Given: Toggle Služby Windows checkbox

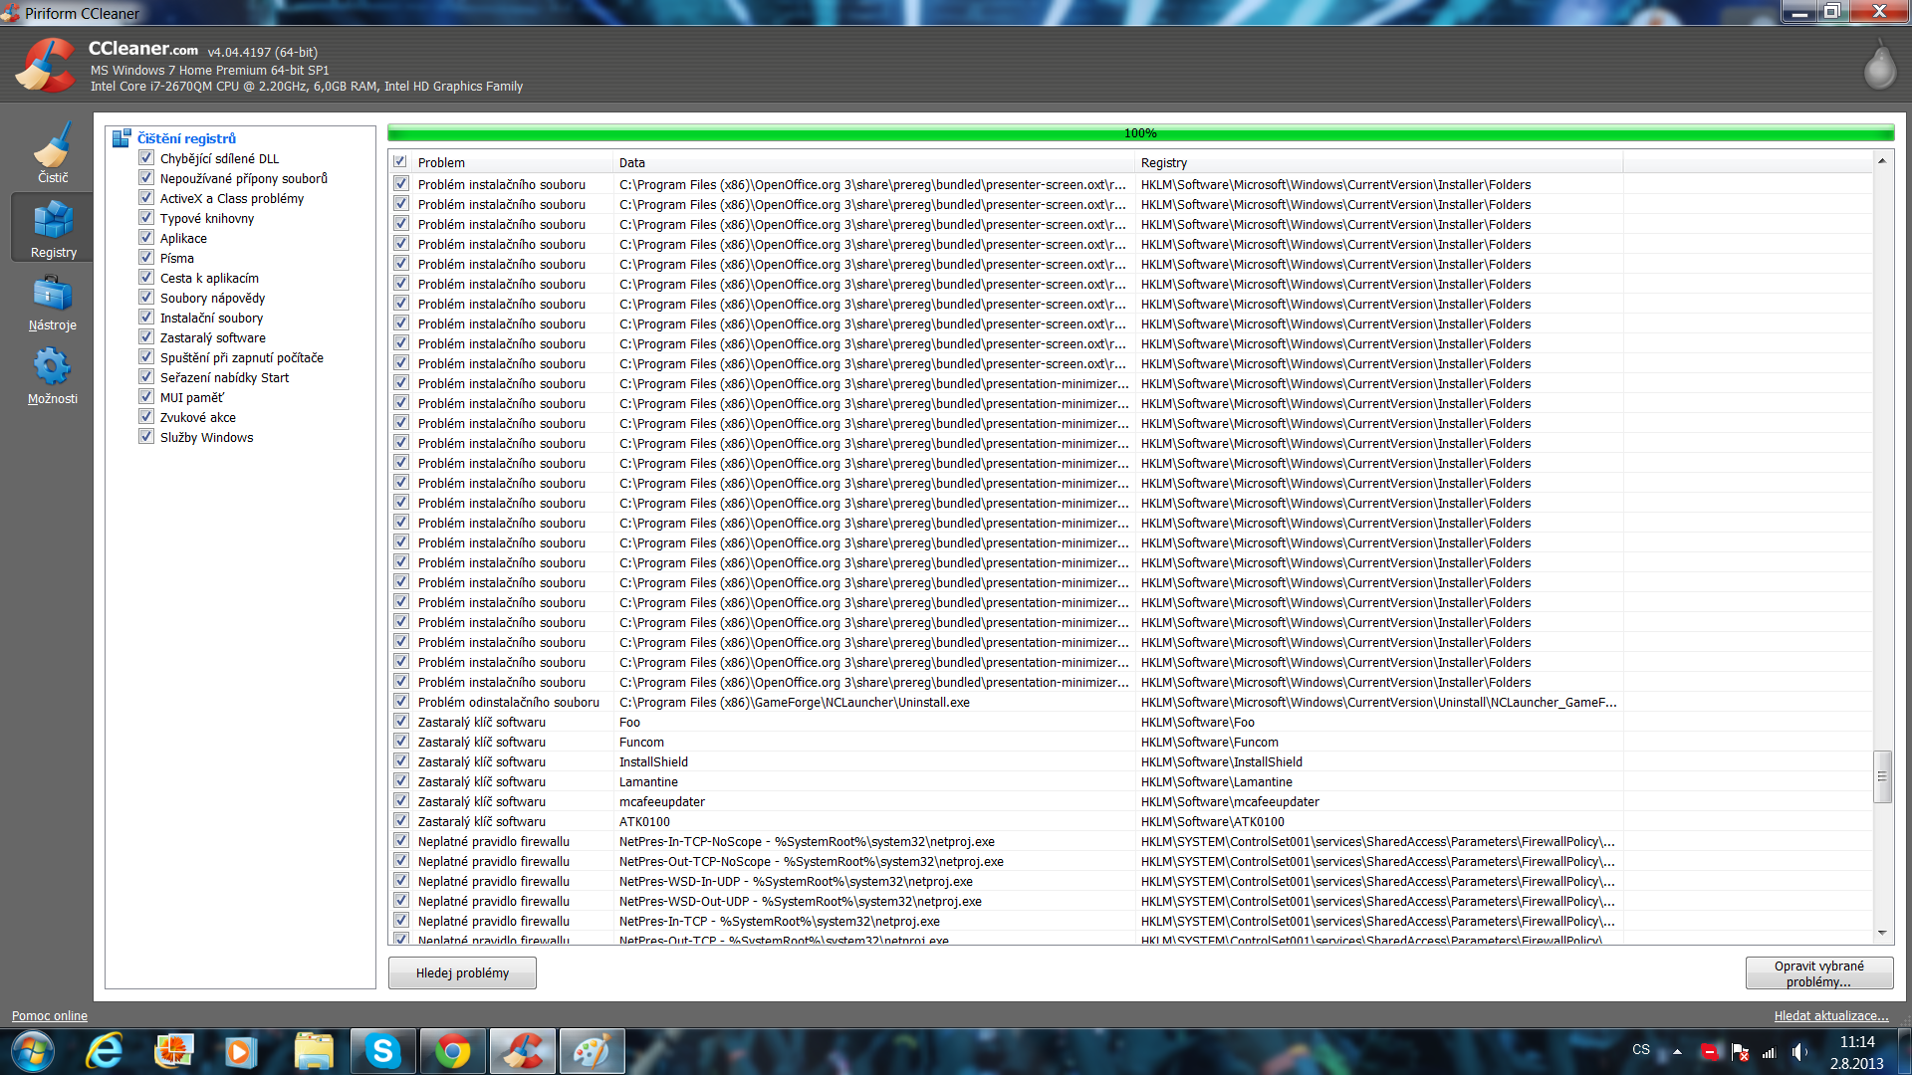Looking at the screenshot, I should pos(146,437).
